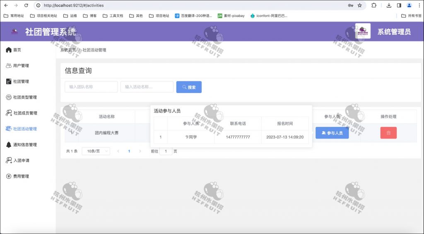The image size is (424, 234).
Task: Open the 项目地址 bookmark folder
Action: click(x=159, y=16)
